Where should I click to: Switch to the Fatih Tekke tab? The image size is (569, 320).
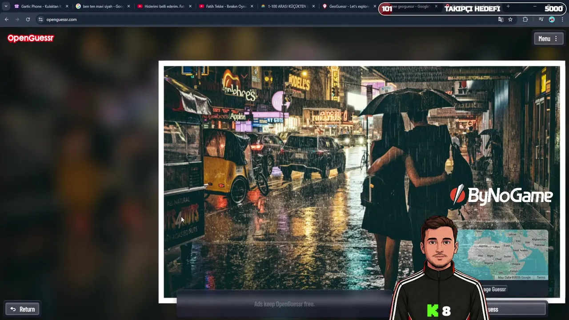225,7
